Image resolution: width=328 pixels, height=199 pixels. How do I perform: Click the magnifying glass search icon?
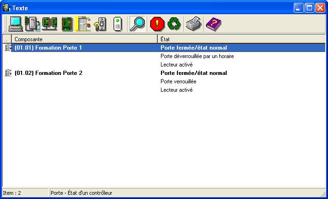click(x=137, y=24)
